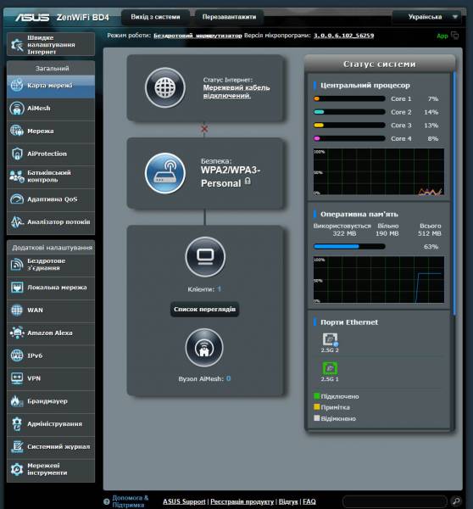Click the Бездротове з'єднання icon
473x509 pixels.
point(17,265)
